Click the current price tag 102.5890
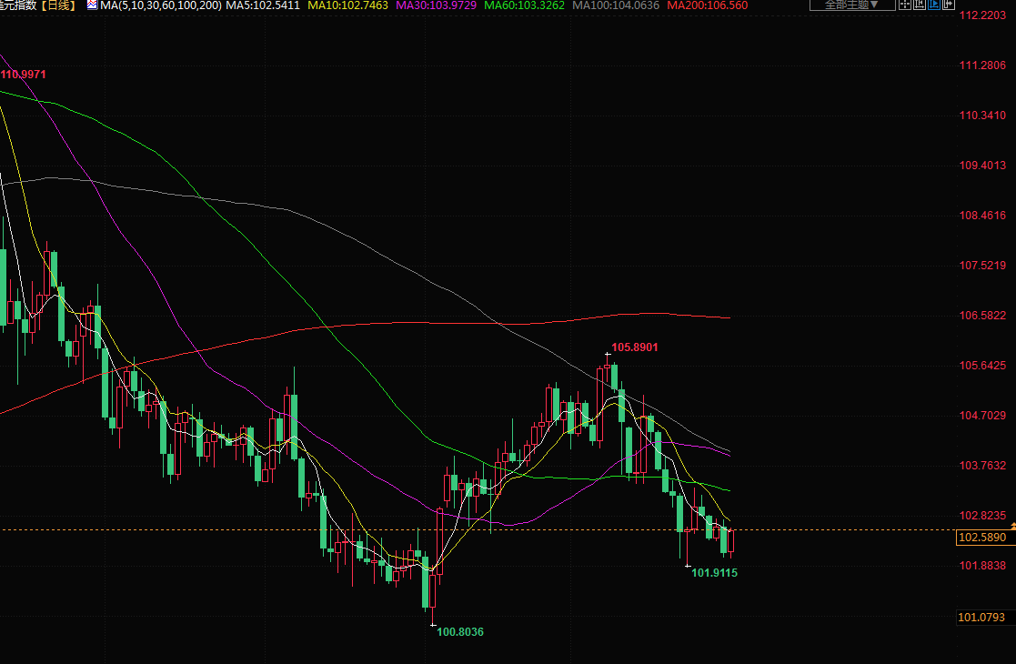1016x664 pixels. click(982, 538)
